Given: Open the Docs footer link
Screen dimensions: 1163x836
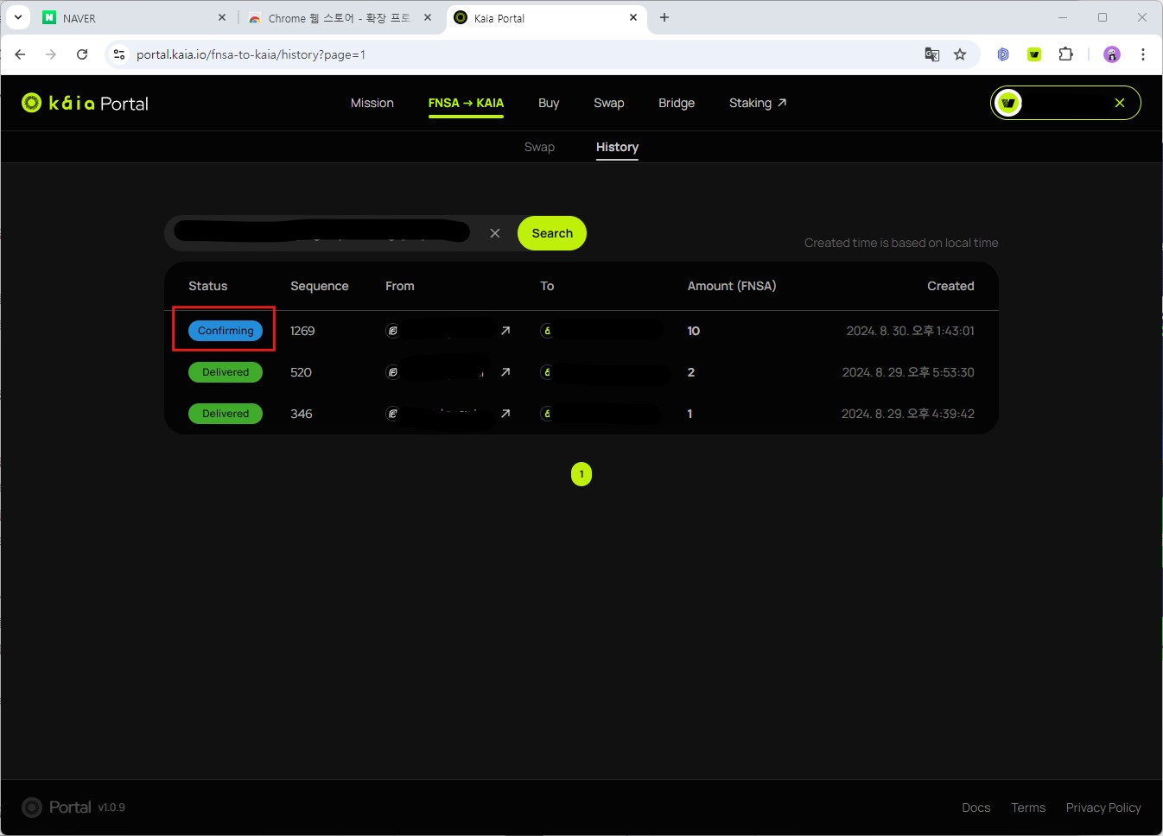Looking at the screenshot, I should [x=976, y=807].
